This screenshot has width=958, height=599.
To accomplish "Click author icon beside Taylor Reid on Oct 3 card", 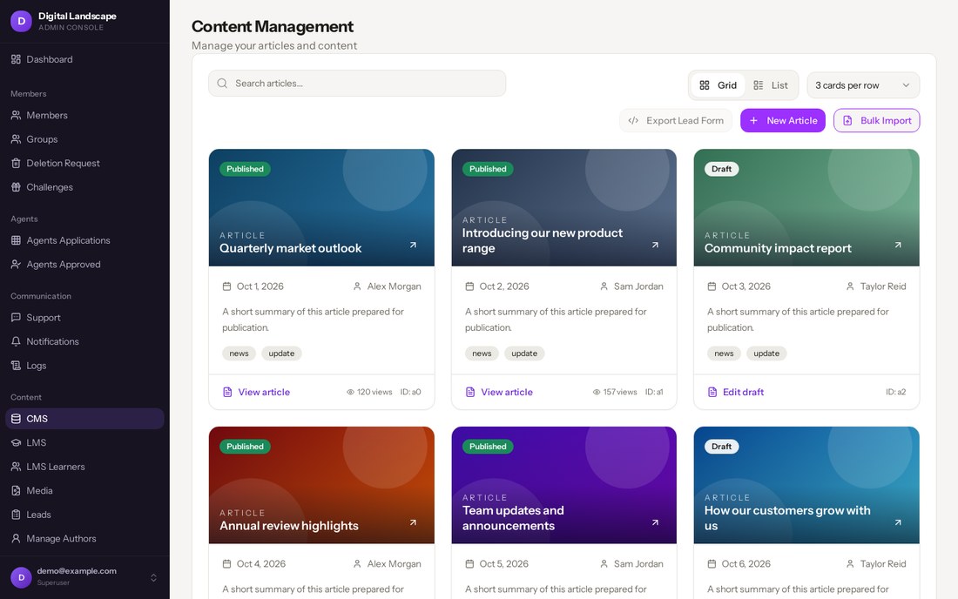I will point(850,286).
